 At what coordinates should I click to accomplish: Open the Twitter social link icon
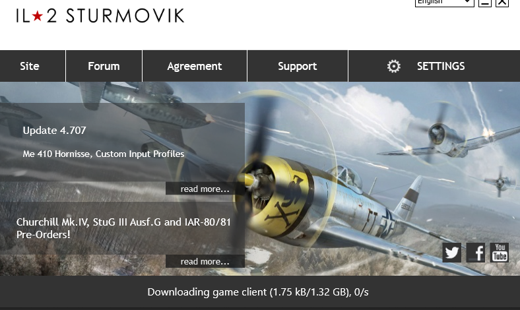coord(451,253)
